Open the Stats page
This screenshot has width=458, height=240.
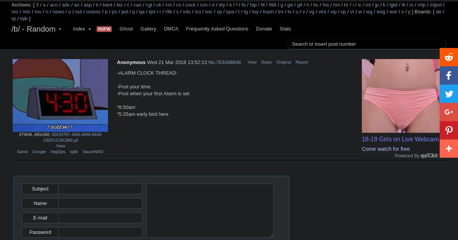tap(285, 29)
